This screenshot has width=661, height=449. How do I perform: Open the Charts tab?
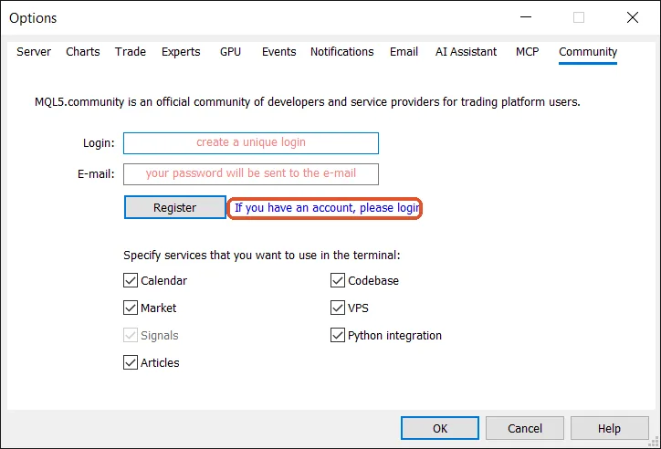pos(83,52)
